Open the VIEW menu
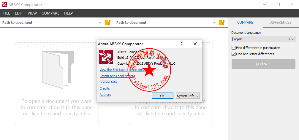 (x=32, y=13)
